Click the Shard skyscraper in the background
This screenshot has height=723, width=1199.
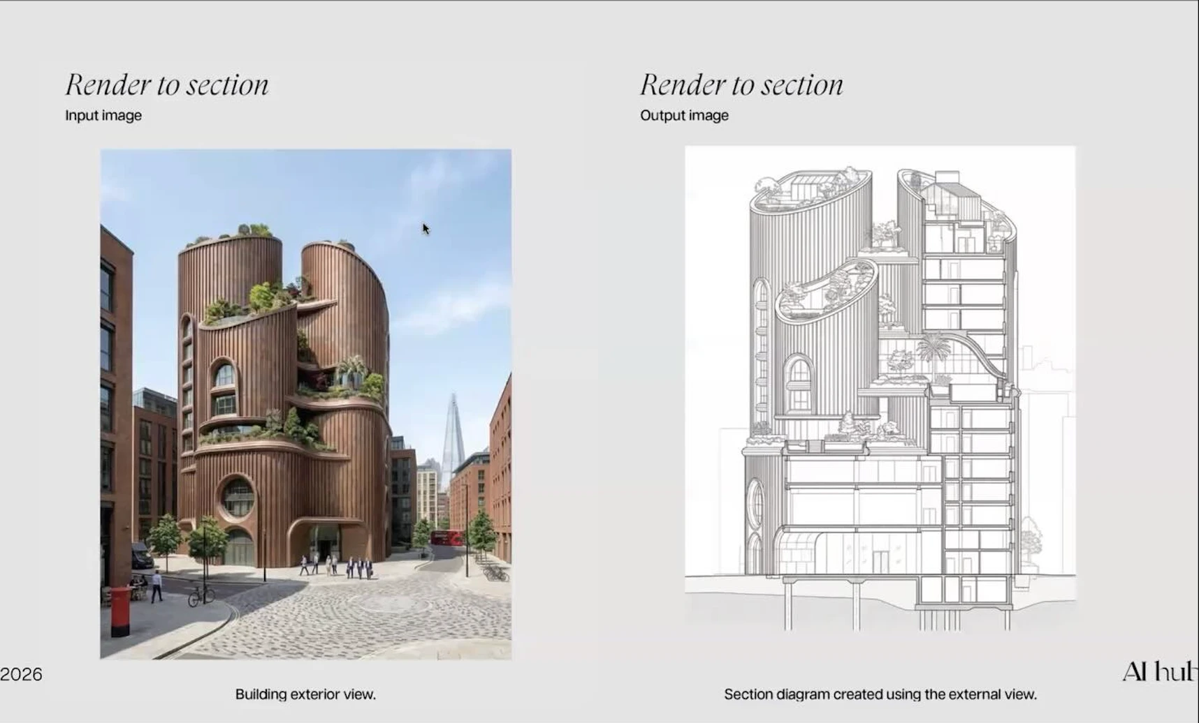453,433
